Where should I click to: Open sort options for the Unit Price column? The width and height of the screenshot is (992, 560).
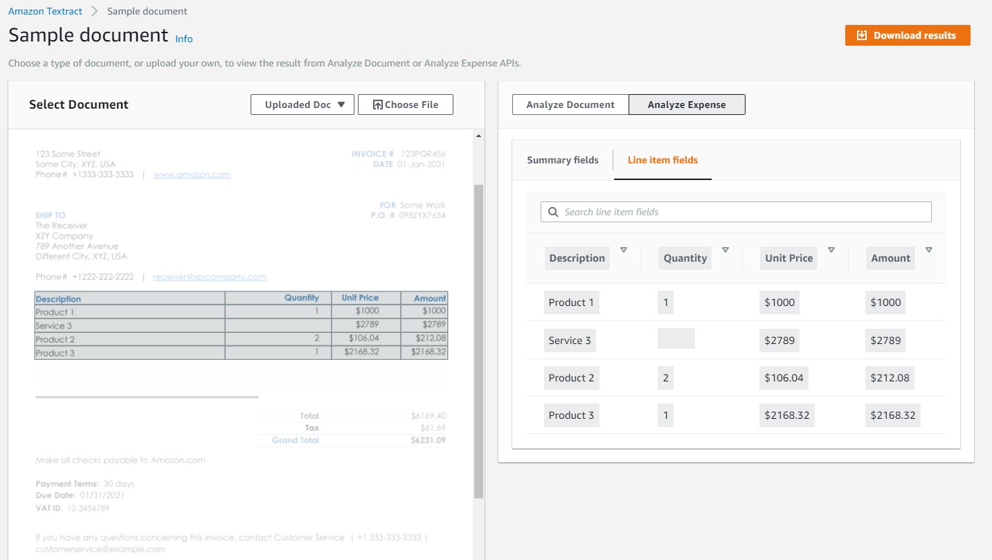tap(831, 249)
